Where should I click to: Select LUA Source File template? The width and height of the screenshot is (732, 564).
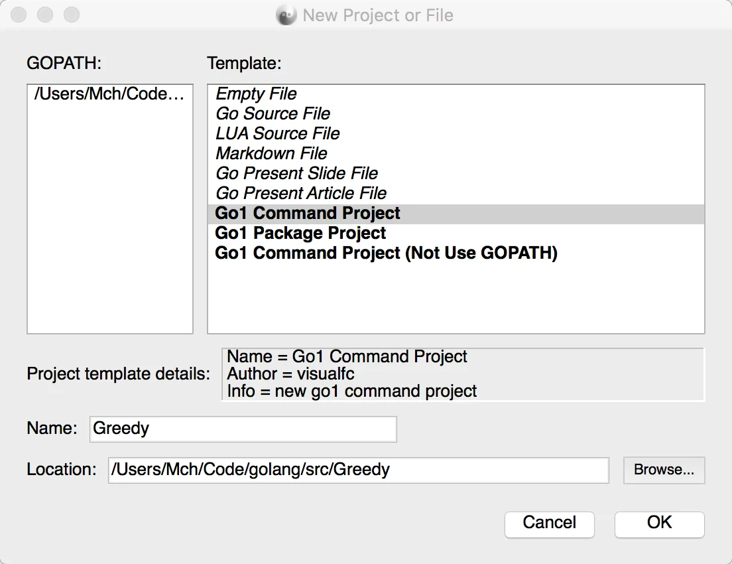tap(277, 133)
